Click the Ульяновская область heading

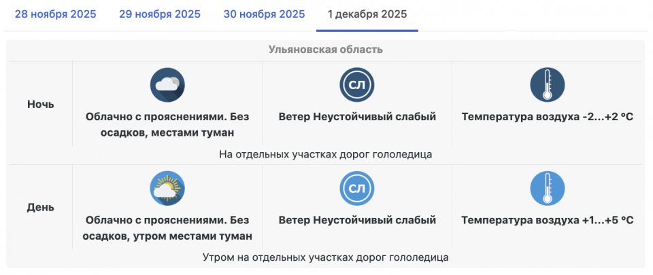tap(326, 50)
